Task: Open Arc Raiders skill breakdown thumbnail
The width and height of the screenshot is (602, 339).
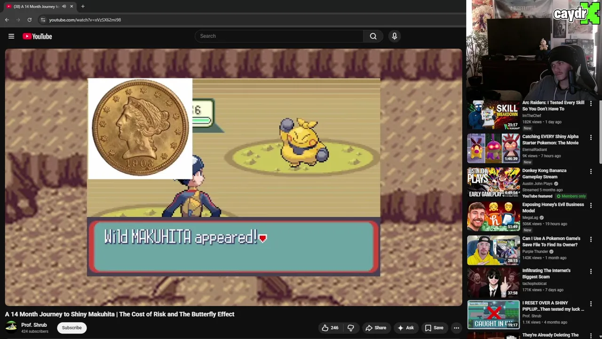Action: click(x=493, y=114)
